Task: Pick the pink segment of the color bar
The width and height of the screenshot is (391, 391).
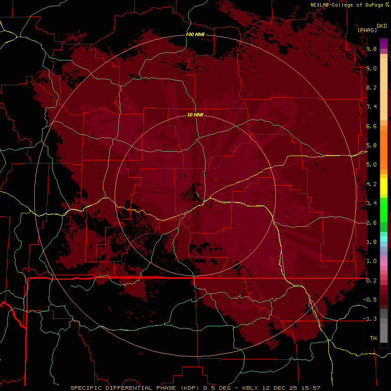Action: [384, 263]
